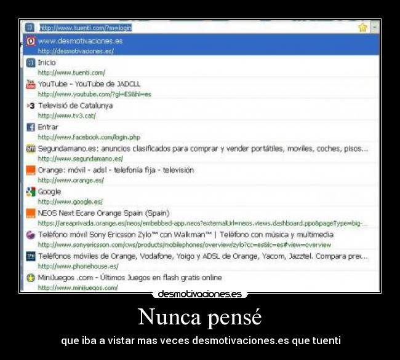Click the desmotivaciones favicon in suggestions
The width and height of the screenshot is (400, 360).
click(x=31, y=41)
